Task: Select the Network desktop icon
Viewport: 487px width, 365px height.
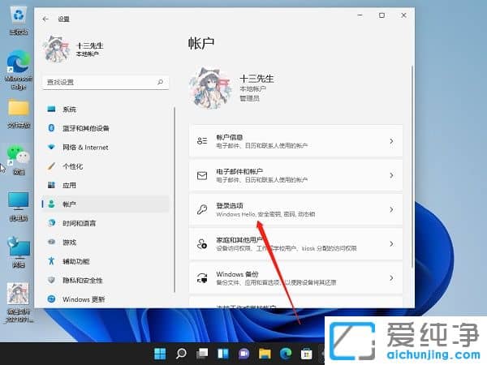Action: (x=19, y=252)
